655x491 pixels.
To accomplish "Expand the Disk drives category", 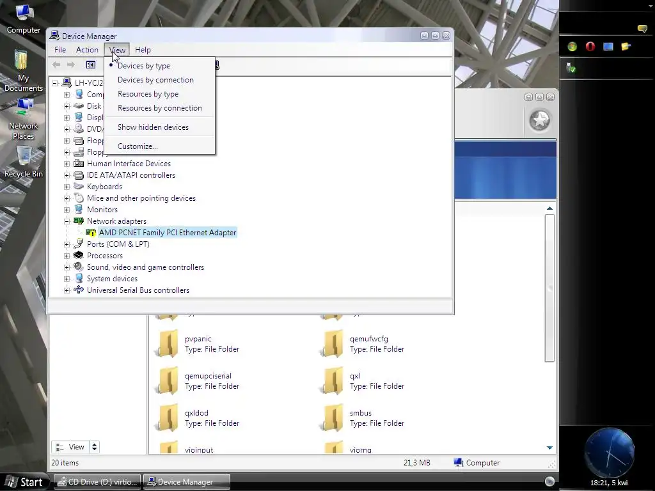I will [x=67, y=106].
